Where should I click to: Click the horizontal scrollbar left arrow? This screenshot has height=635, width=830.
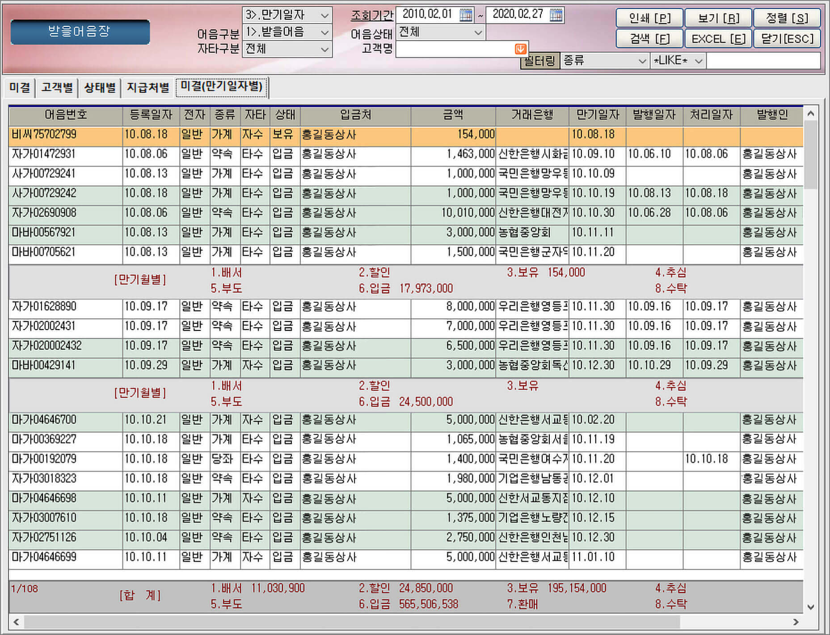pos(16,622)
